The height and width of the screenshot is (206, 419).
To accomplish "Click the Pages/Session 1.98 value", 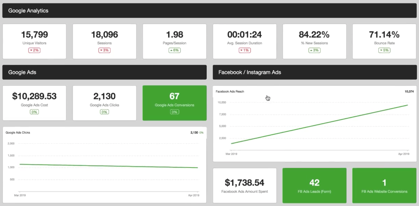I will click(175, 35).
